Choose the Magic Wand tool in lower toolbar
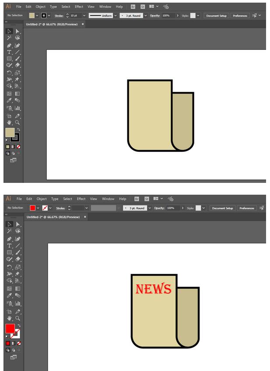 (9, 231)
